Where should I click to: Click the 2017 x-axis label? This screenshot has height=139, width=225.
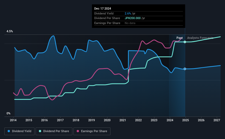tap(60, 120)
